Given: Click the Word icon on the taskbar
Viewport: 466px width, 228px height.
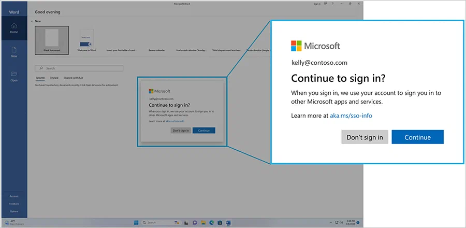Looking at the screenshot, I should pos(228,222).
